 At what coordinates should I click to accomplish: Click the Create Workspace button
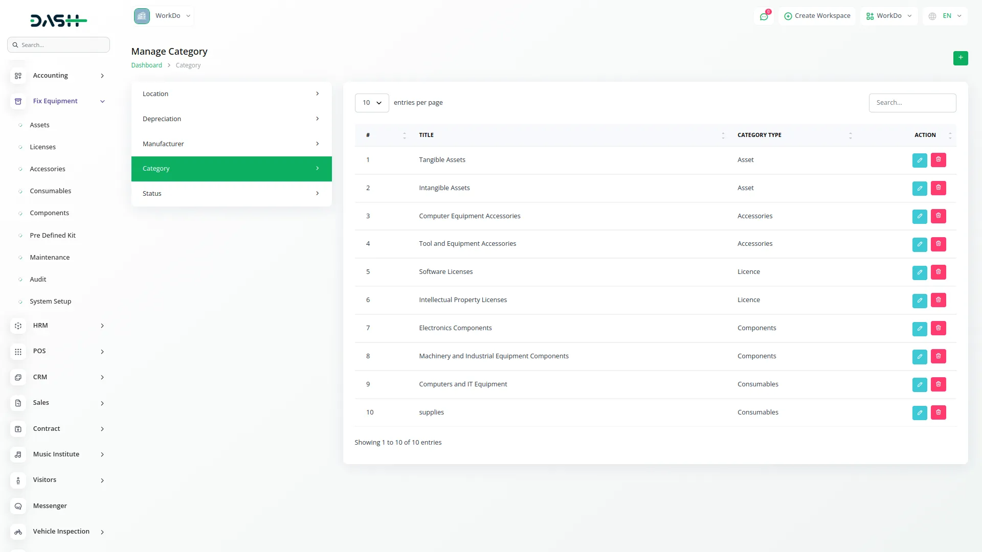(x=817, y=16)
